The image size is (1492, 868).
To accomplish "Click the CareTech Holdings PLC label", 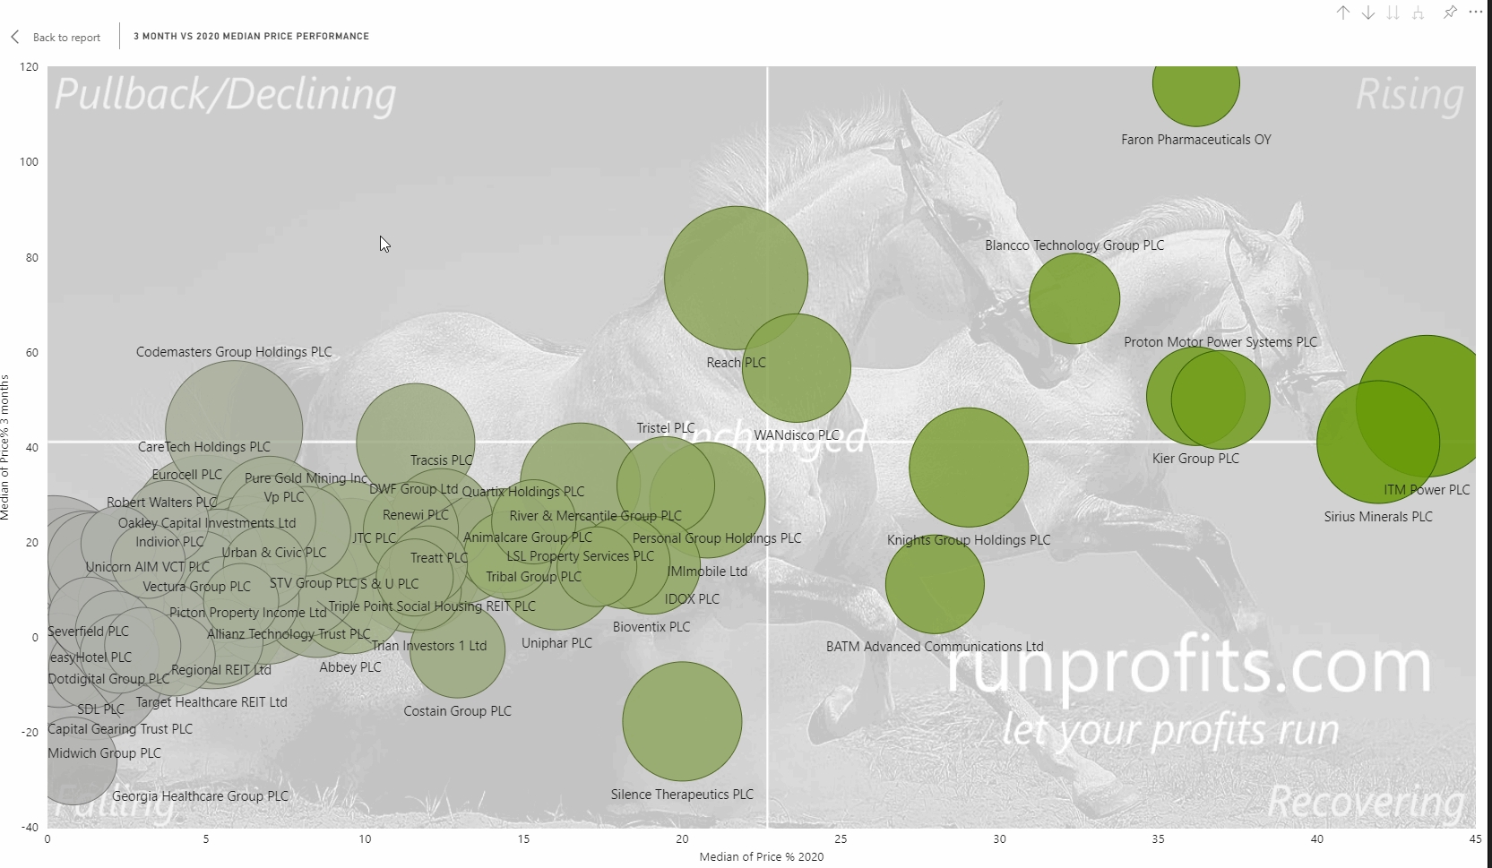I will click(x=204, y=447).
